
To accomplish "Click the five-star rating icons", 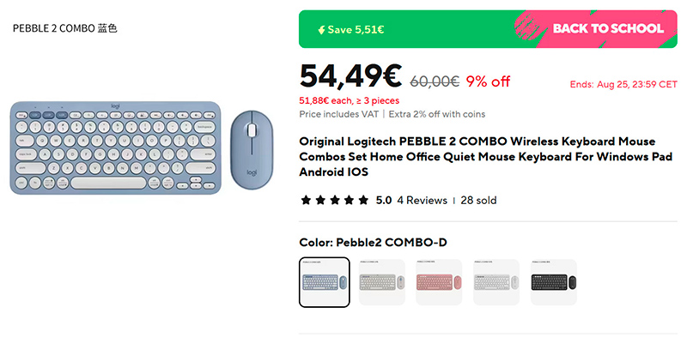I will (x=335, y=201).
